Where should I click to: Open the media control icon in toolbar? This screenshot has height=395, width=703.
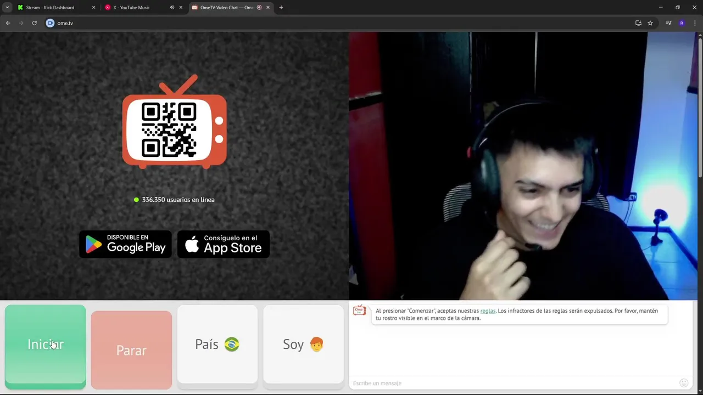668,23
